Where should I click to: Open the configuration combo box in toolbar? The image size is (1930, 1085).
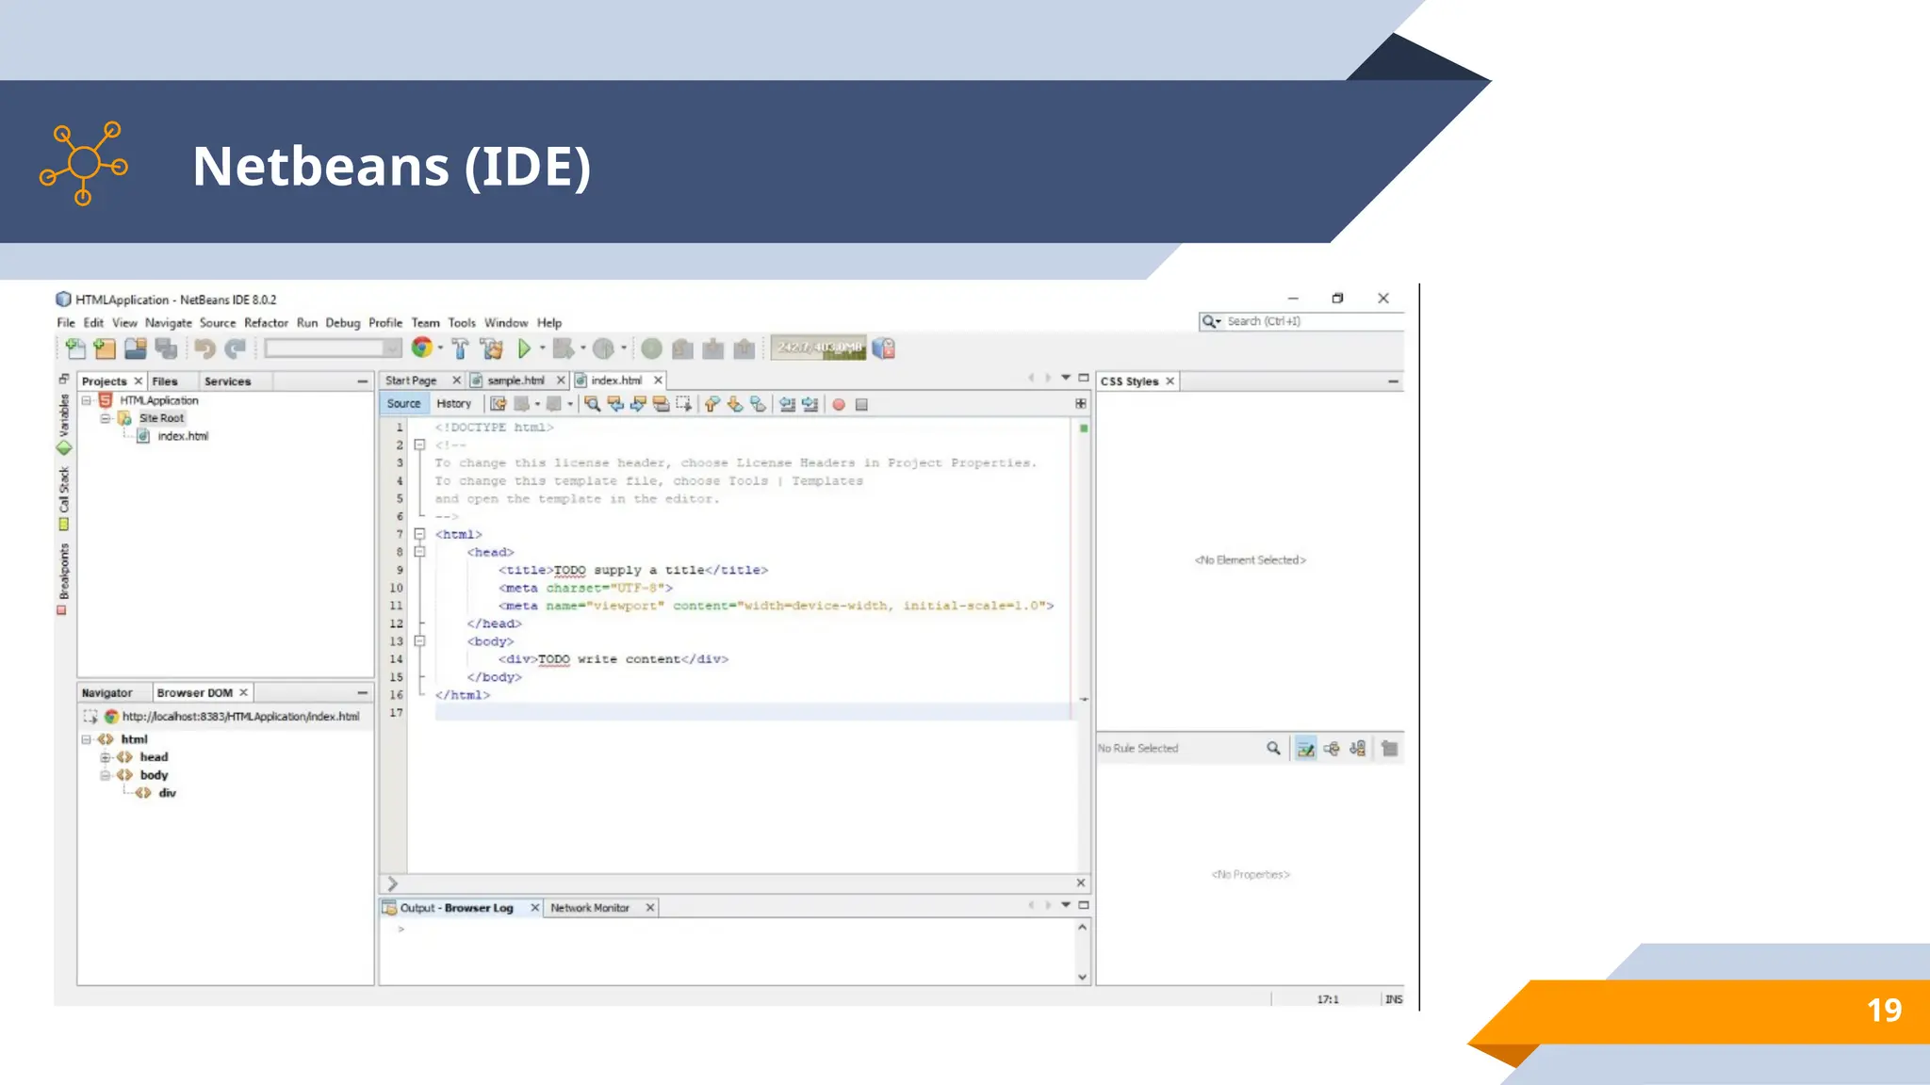coord(333,348)
